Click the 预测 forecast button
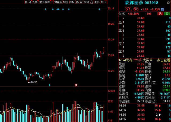Image resolution: width=171 pixels, height=122 pixels. (86, 2)
